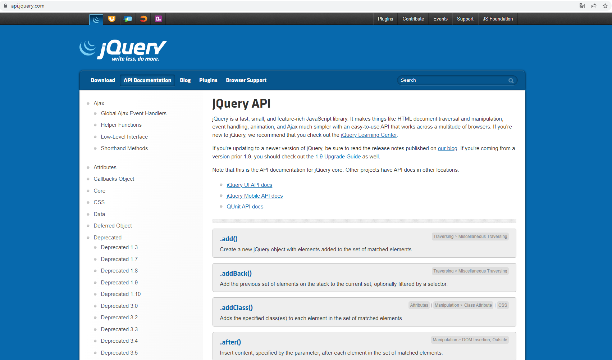Open the jQuery UI API docs link
612x360 pixels.
(250, 185)
